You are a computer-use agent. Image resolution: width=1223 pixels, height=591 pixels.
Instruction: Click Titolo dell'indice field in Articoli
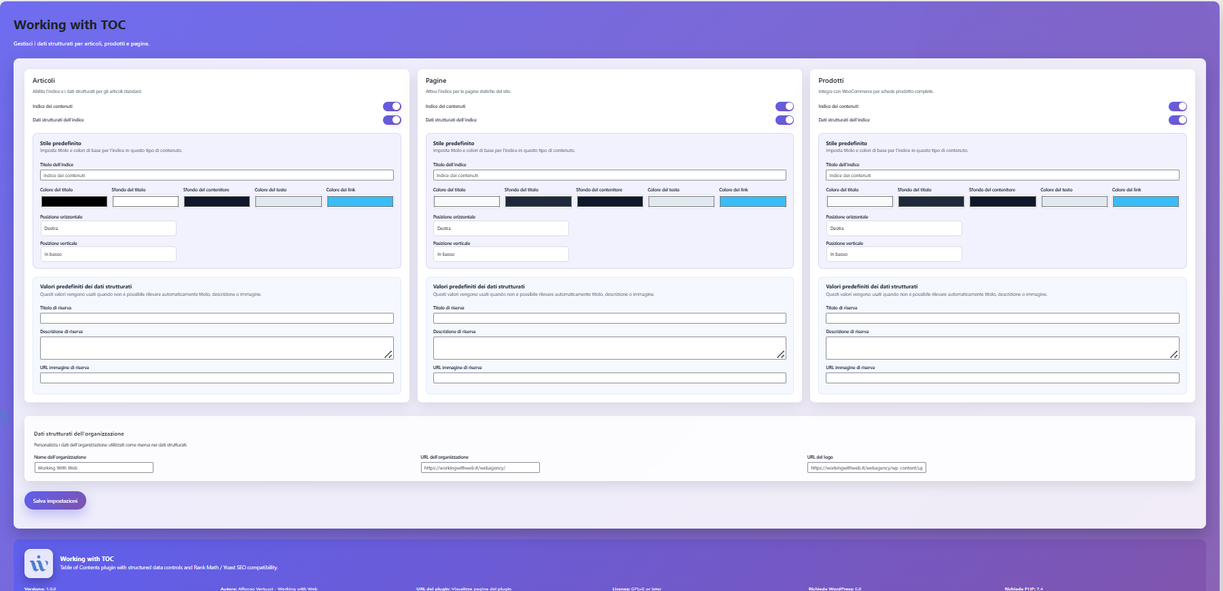217,175
